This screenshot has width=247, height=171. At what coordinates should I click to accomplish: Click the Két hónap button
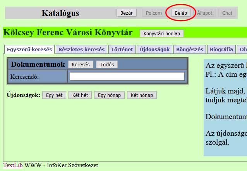[142, 95]
